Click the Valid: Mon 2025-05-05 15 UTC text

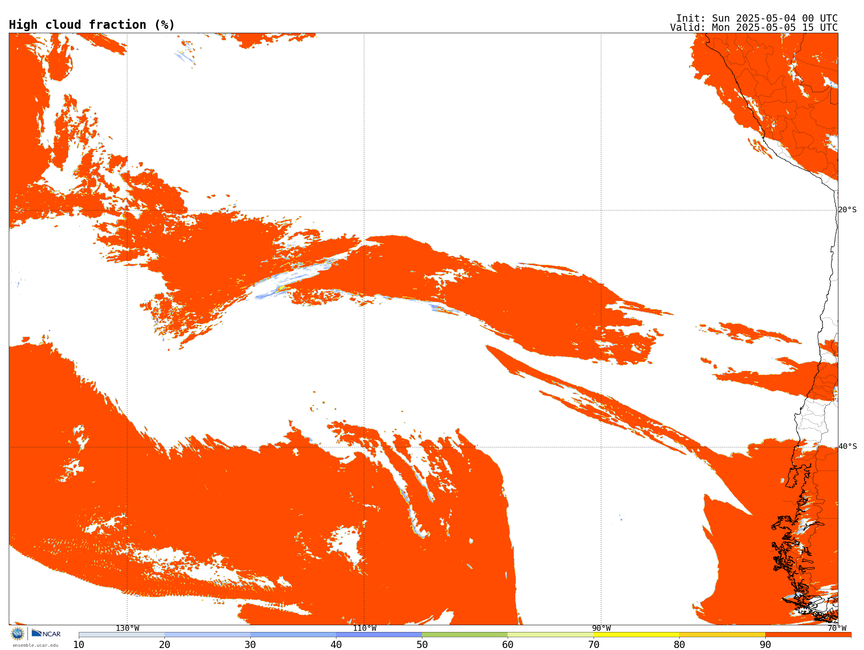(x=754, y=28)
